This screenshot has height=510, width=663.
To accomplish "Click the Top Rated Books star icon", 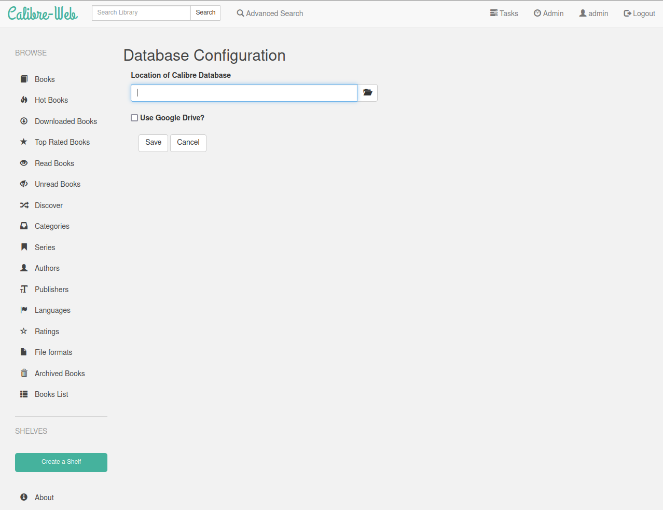I will click(24, 142).
